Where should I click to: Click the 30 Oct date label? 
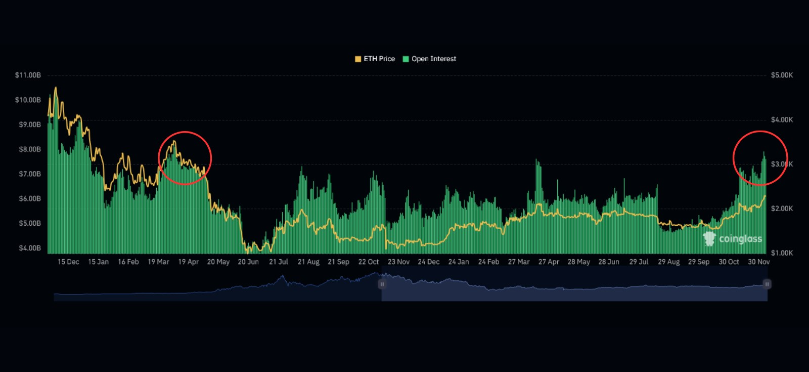729,262
